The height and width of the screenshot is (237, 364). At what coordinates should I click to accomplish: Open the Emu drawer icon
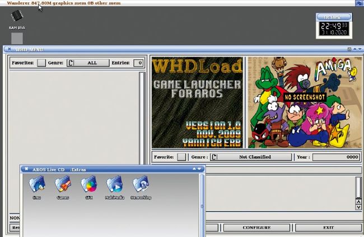pos(36,185)
